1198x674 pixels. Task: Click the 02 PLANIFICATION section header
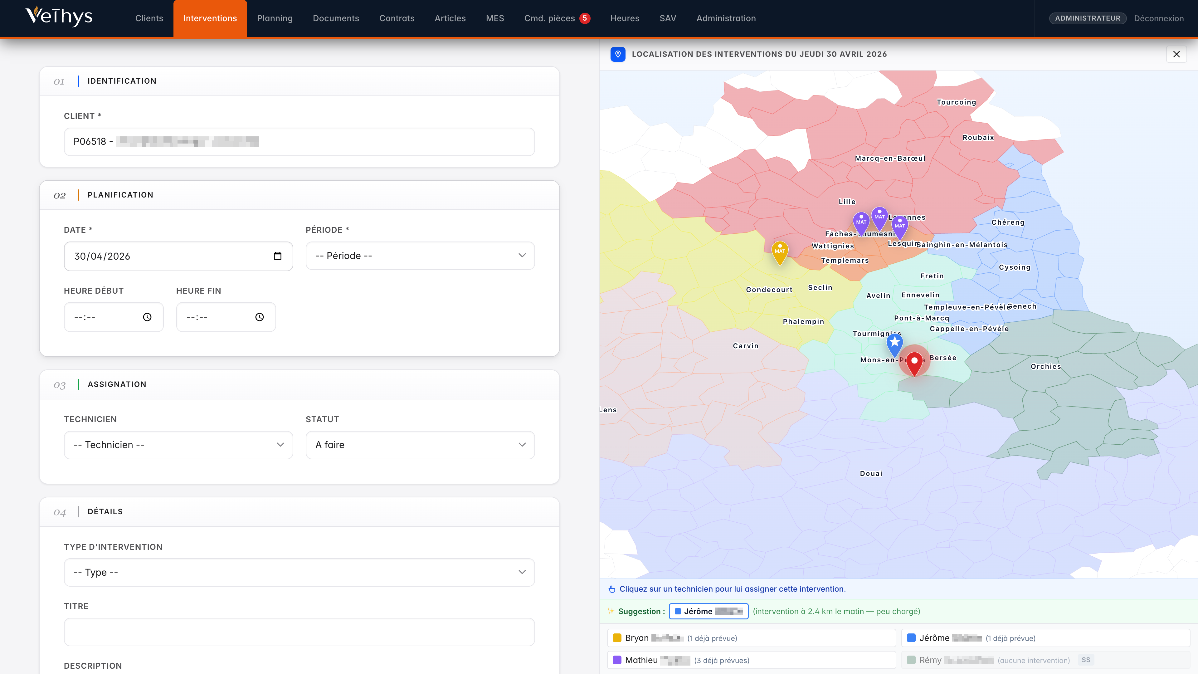(x=299, y=195)
